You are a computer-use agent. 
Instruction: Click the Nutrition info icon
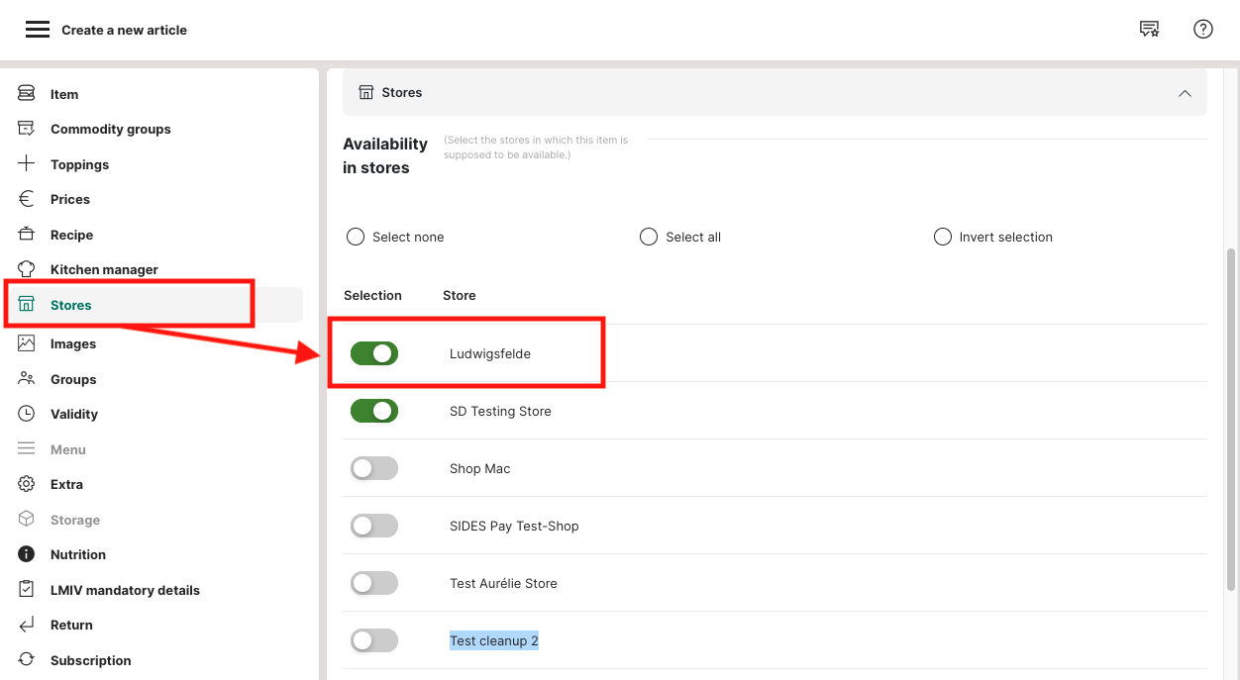tap(27, 554)
